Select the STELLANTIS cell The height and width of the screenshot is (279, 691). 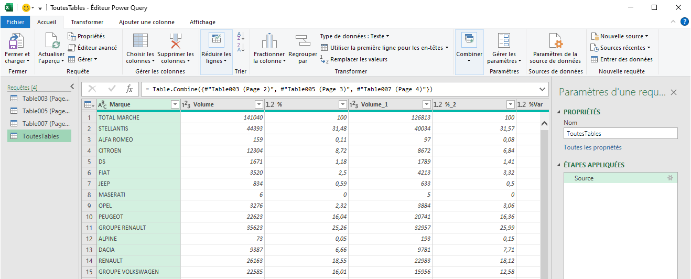tap(138, 128)
